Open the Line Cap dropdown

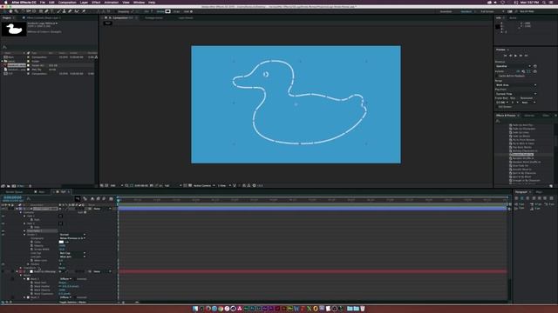tap(72, 253)
